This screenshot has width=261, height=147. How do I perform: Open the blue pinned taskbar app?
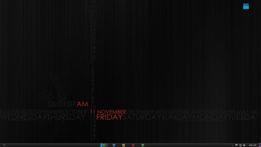114,145
